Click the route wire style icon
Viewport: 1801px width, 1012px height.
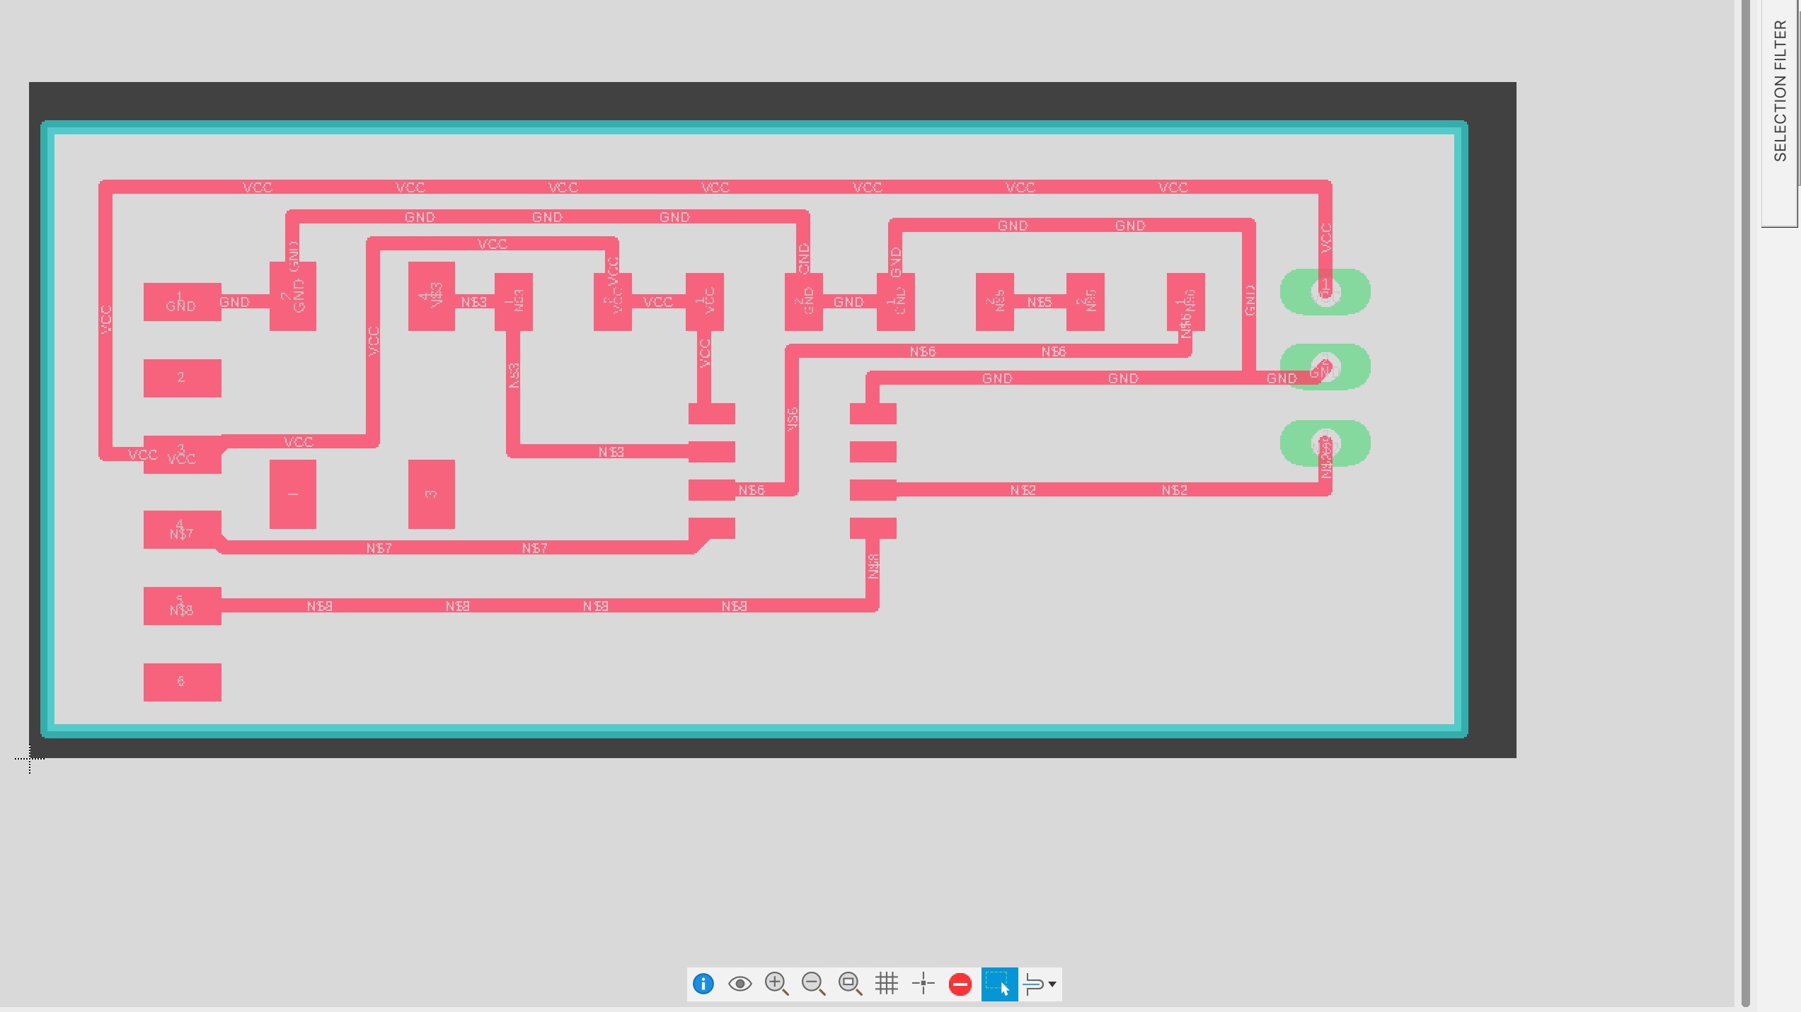(x=1033, y=984)
